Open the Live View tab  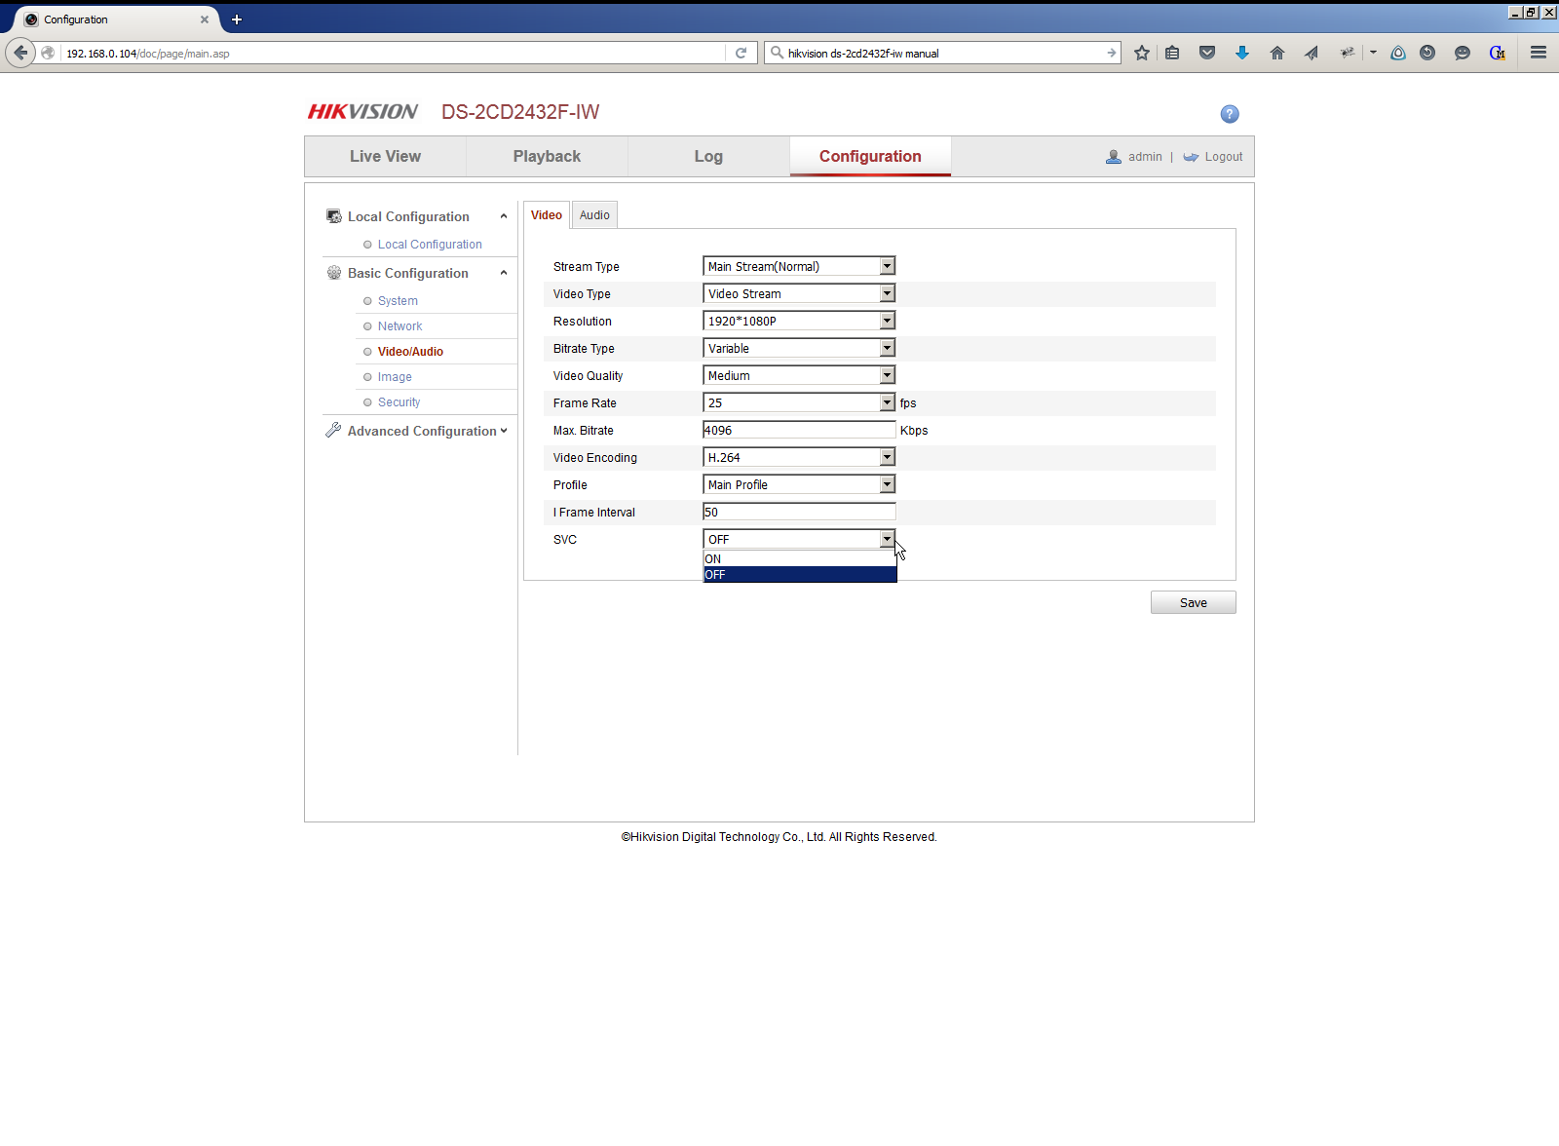coord(386,156)
